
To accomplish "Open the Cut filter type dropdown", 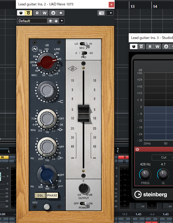I will [163, 157].
